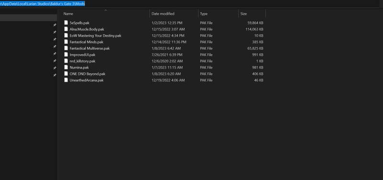The height and width of the screenshot is (180, 383).
Task: Click the date 1/8/2023 6:20 AM
Action: [166, 74]
